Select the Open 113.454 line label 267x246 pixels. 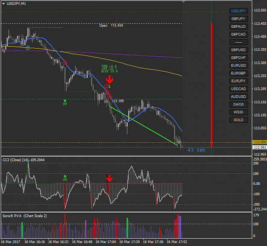click(x=111, y=26)
